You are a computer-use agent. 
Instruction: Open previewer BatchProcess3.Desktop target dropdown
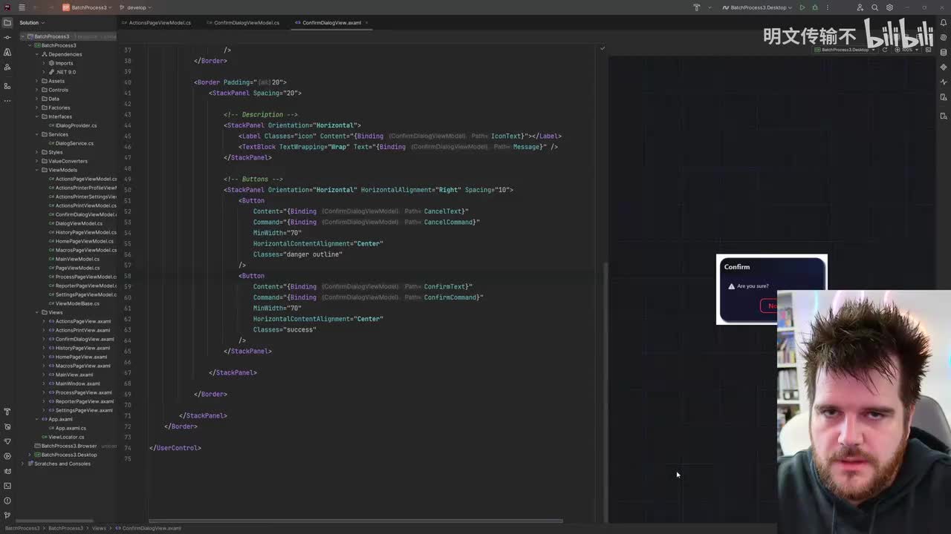pyautogui.click(x=845, y=50)
